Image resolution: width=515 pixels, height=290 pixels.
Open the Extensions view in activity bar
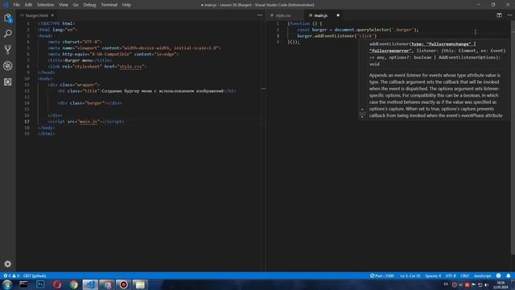[x=8, y=82]
